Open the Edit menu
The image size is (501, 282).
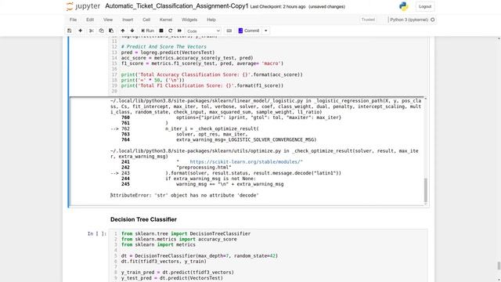[90, 20]
